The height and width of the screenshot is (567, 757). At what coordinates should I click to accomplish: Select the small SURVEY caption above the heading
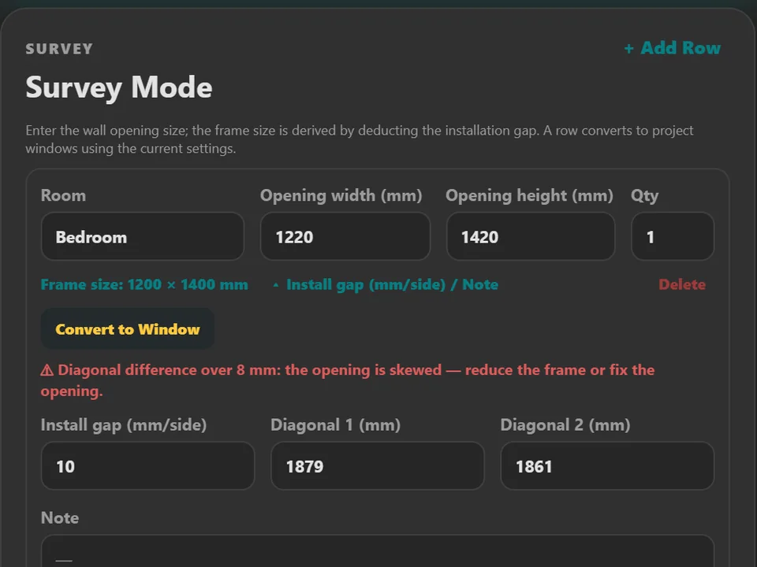coord(59,49)
